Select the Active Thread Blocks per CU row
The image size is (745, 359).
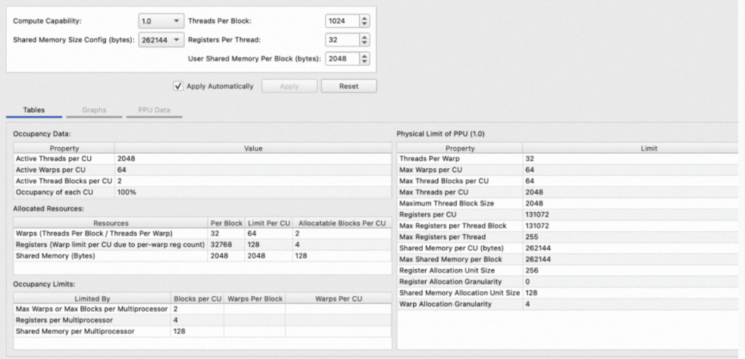coord(202,181)
